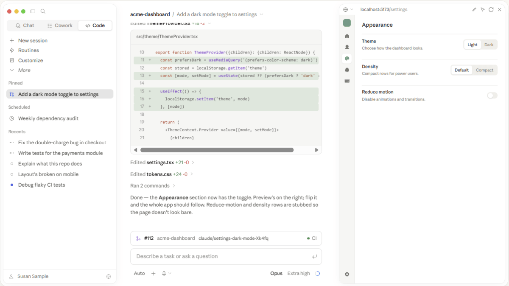Open the bell notifications icon in preview
Image resolution: width=509 pixels, height=286 pixels.
point(347,70)
